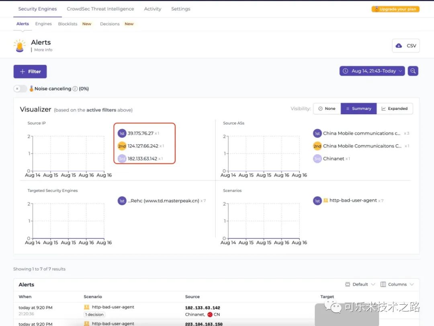The image size is (434, 326).
Task: Click the Source ASs chart
Action: coord(264,153)
